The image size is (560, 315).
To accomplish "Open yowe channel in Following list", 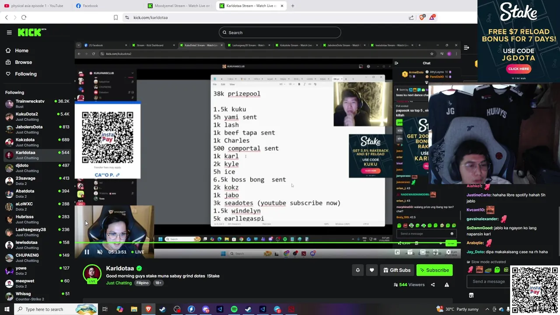I will tap(37, 270).
